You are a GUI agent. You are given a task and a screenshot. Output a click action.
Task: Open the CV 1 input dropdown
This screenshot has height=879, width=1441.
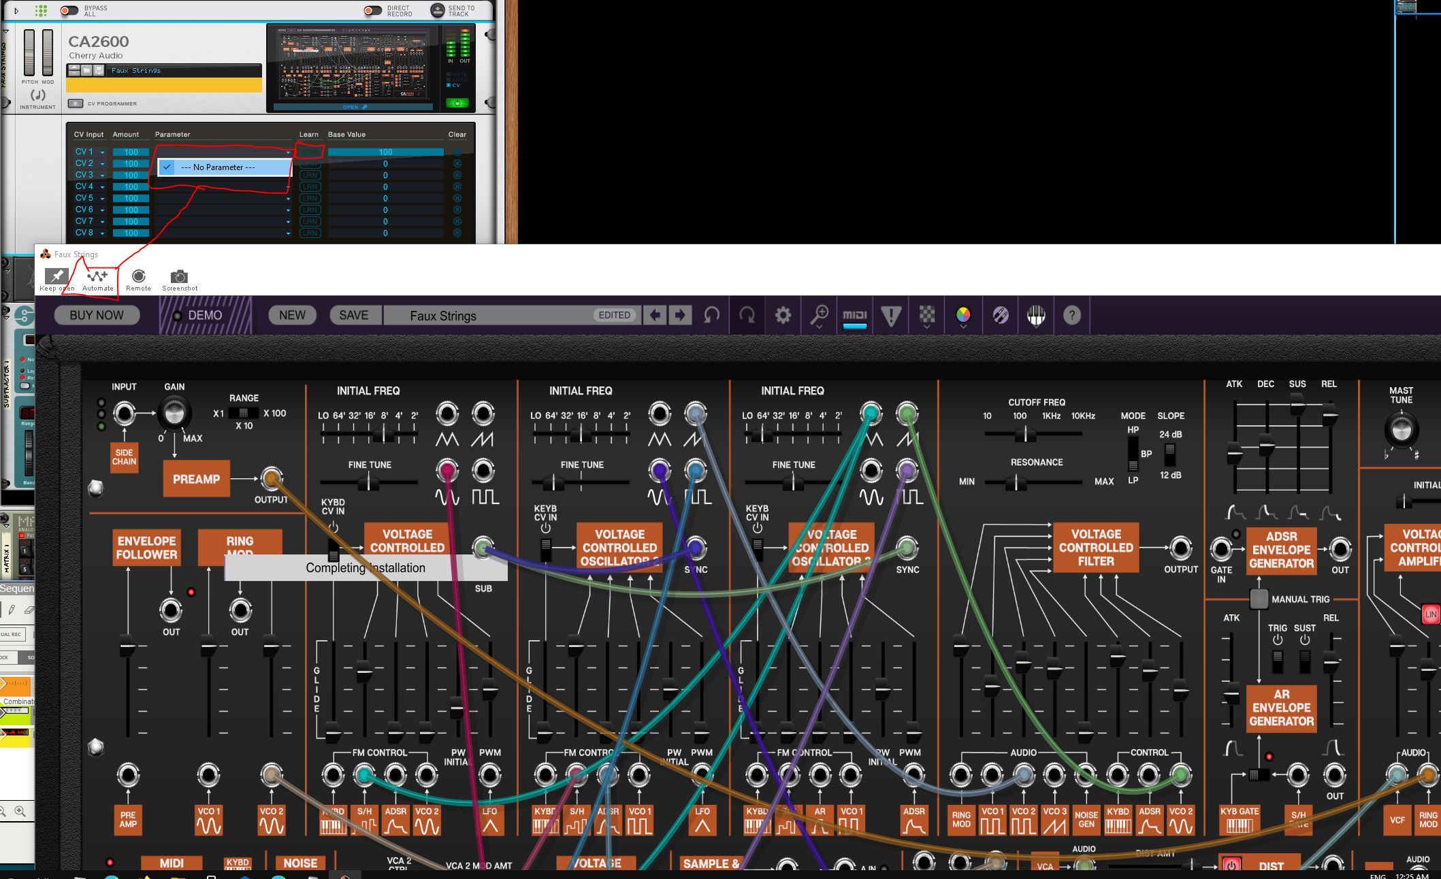click(90, 152)
